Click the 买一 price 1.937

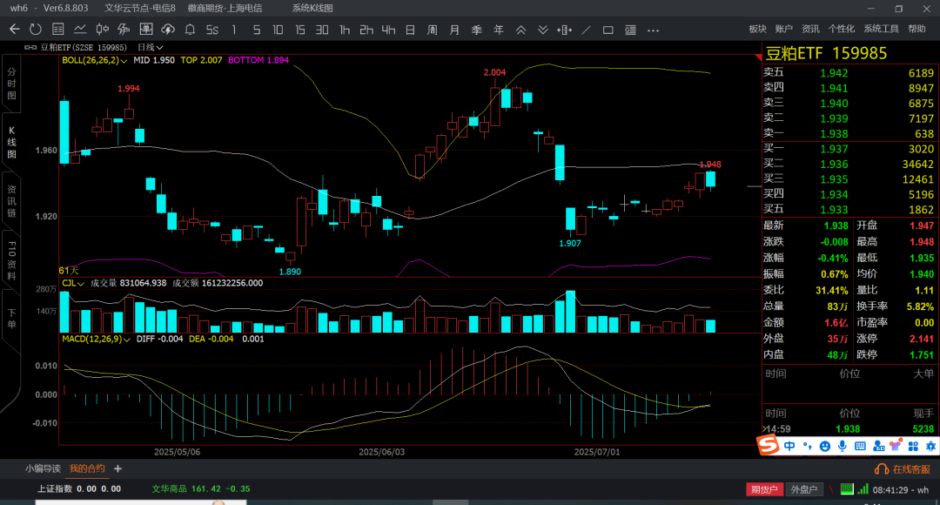(834, 149)
